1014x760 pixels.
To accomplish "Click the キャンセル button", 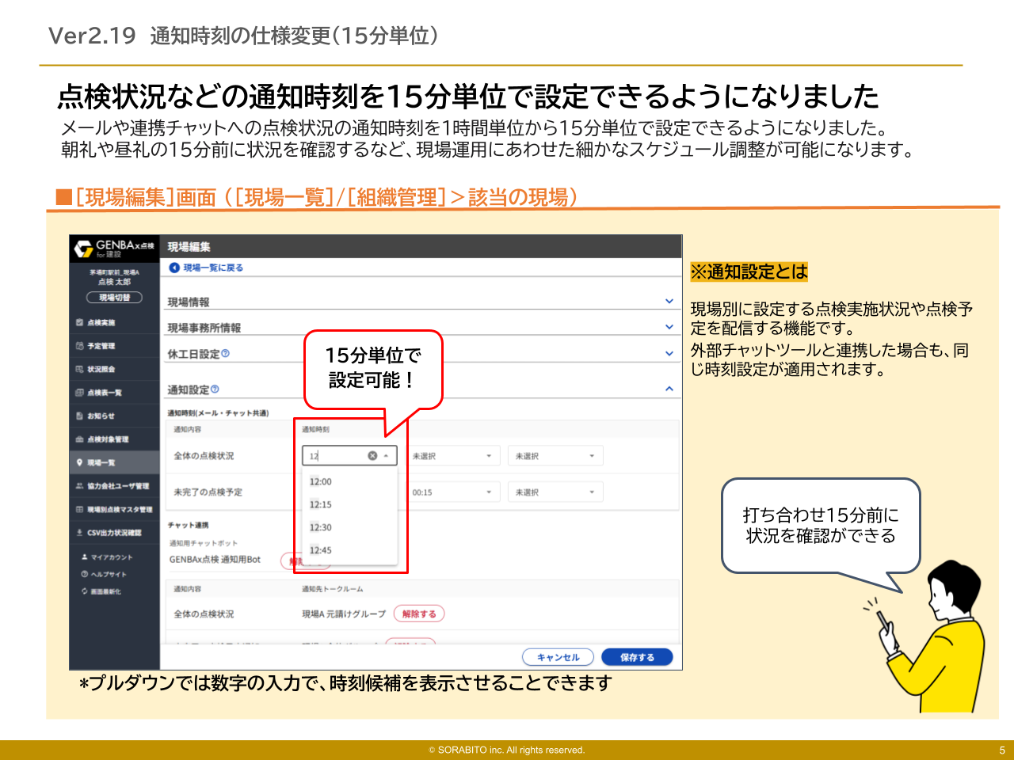I will tap(558, 657).
